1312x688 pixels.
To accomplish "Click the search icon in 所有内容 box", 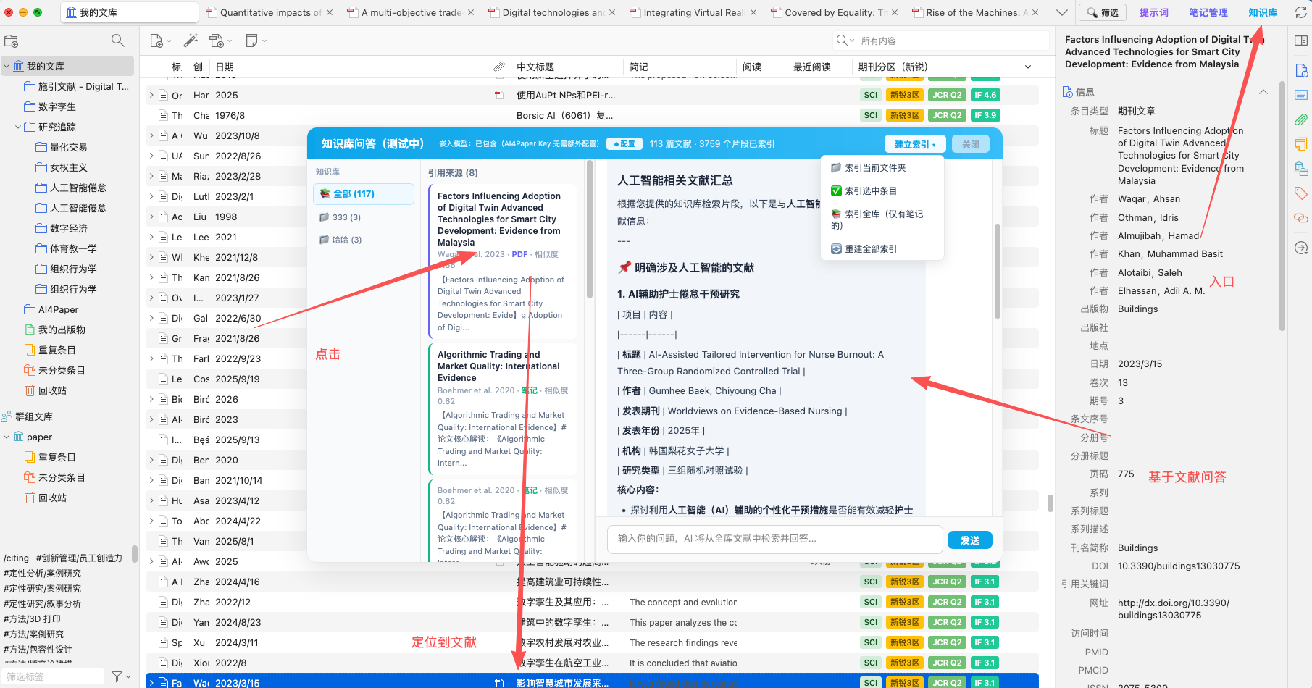I will (x=842, y=41).
